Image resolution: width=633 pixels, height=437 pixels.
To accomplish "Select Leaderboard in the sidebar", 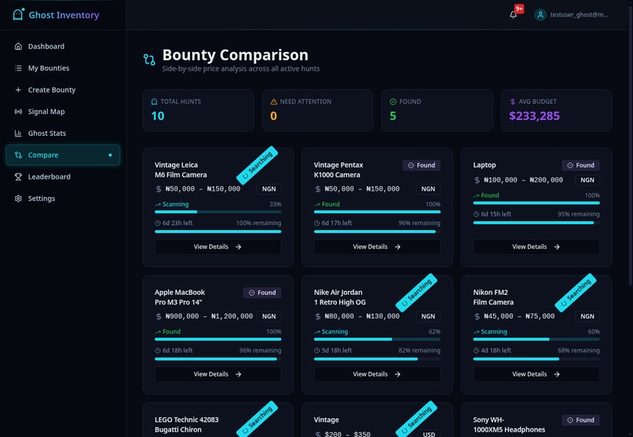I will click(x=63, y=177).
